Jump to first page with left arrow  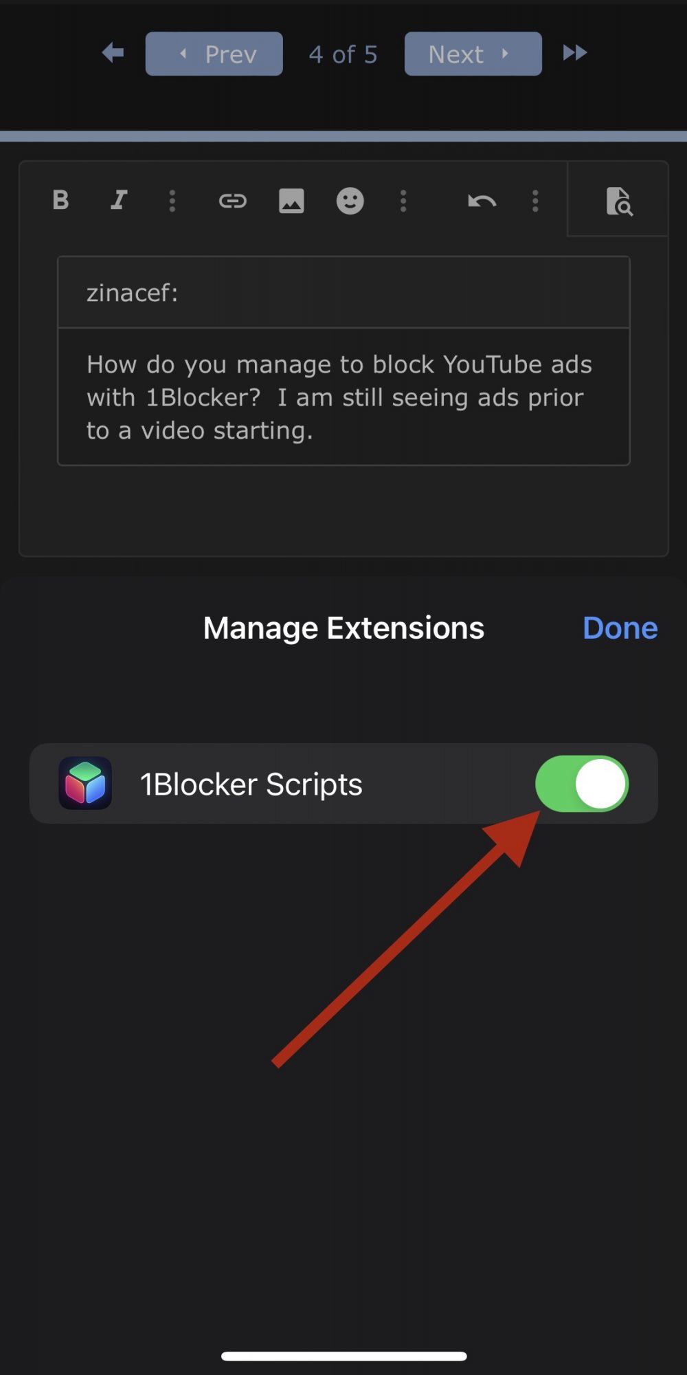pos(113,53)
